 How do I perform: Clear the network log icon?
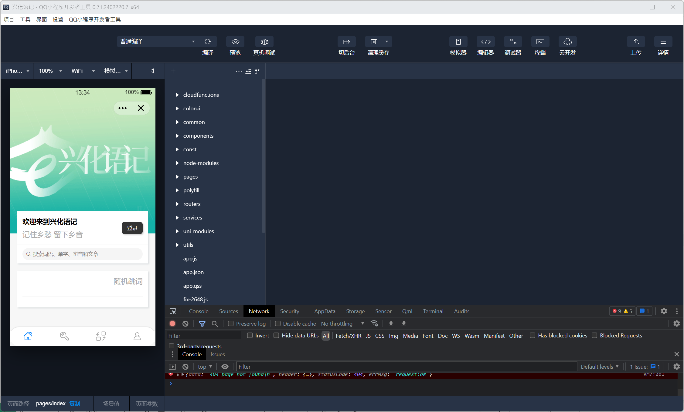pos(185,324)
